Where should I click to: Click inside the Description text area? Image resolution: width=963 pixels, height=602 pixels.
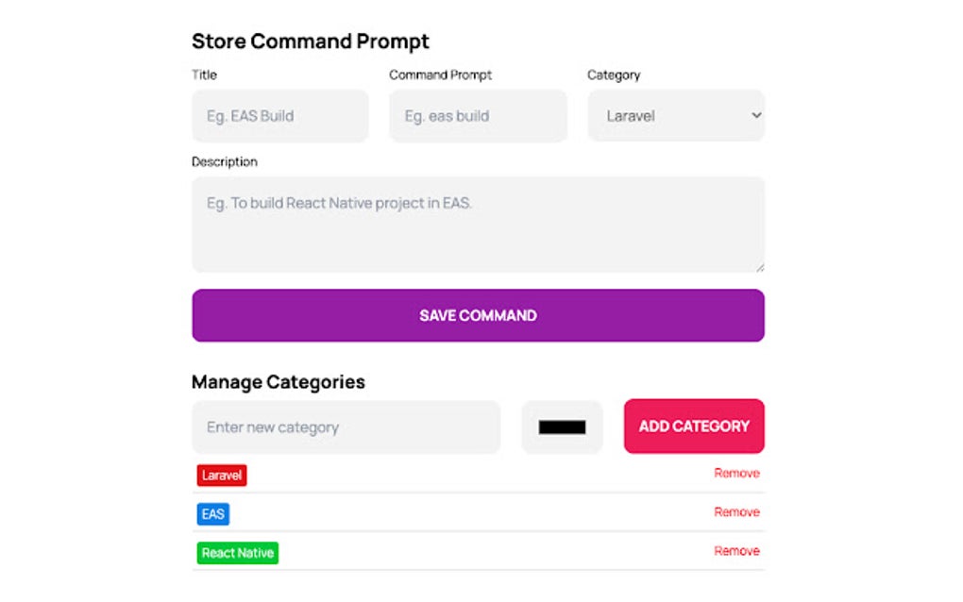click(478, 225)
